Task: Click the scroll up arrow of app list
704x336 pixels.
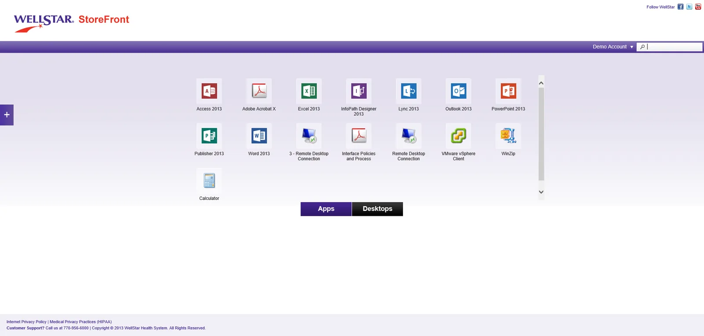Action: tap(541, 83)
